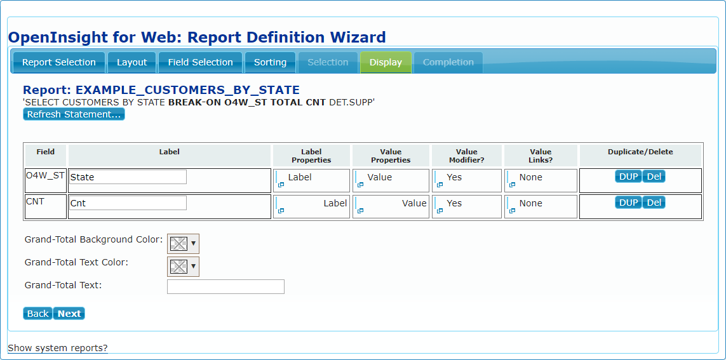726x360 pixels.
Task: Click Grand-Total Background Color swatch
Action: tap(178, 243)
